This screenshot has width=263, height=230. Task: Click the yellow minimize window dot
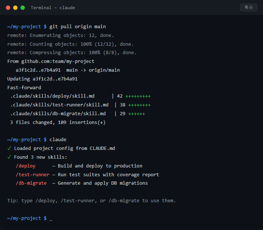click(x=15, y=8)
